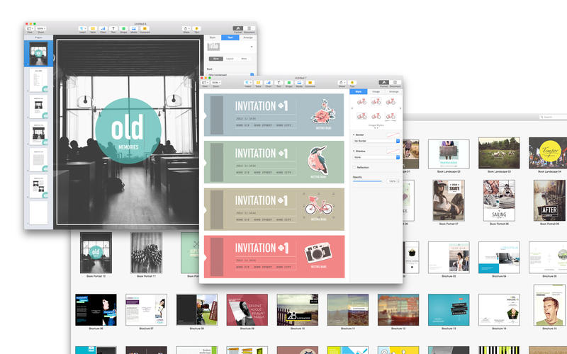Image resolution: width=567 pixels, height=354 pixels.
Task: Click the Style segment under paragraph style
Action: pos(216,59)
